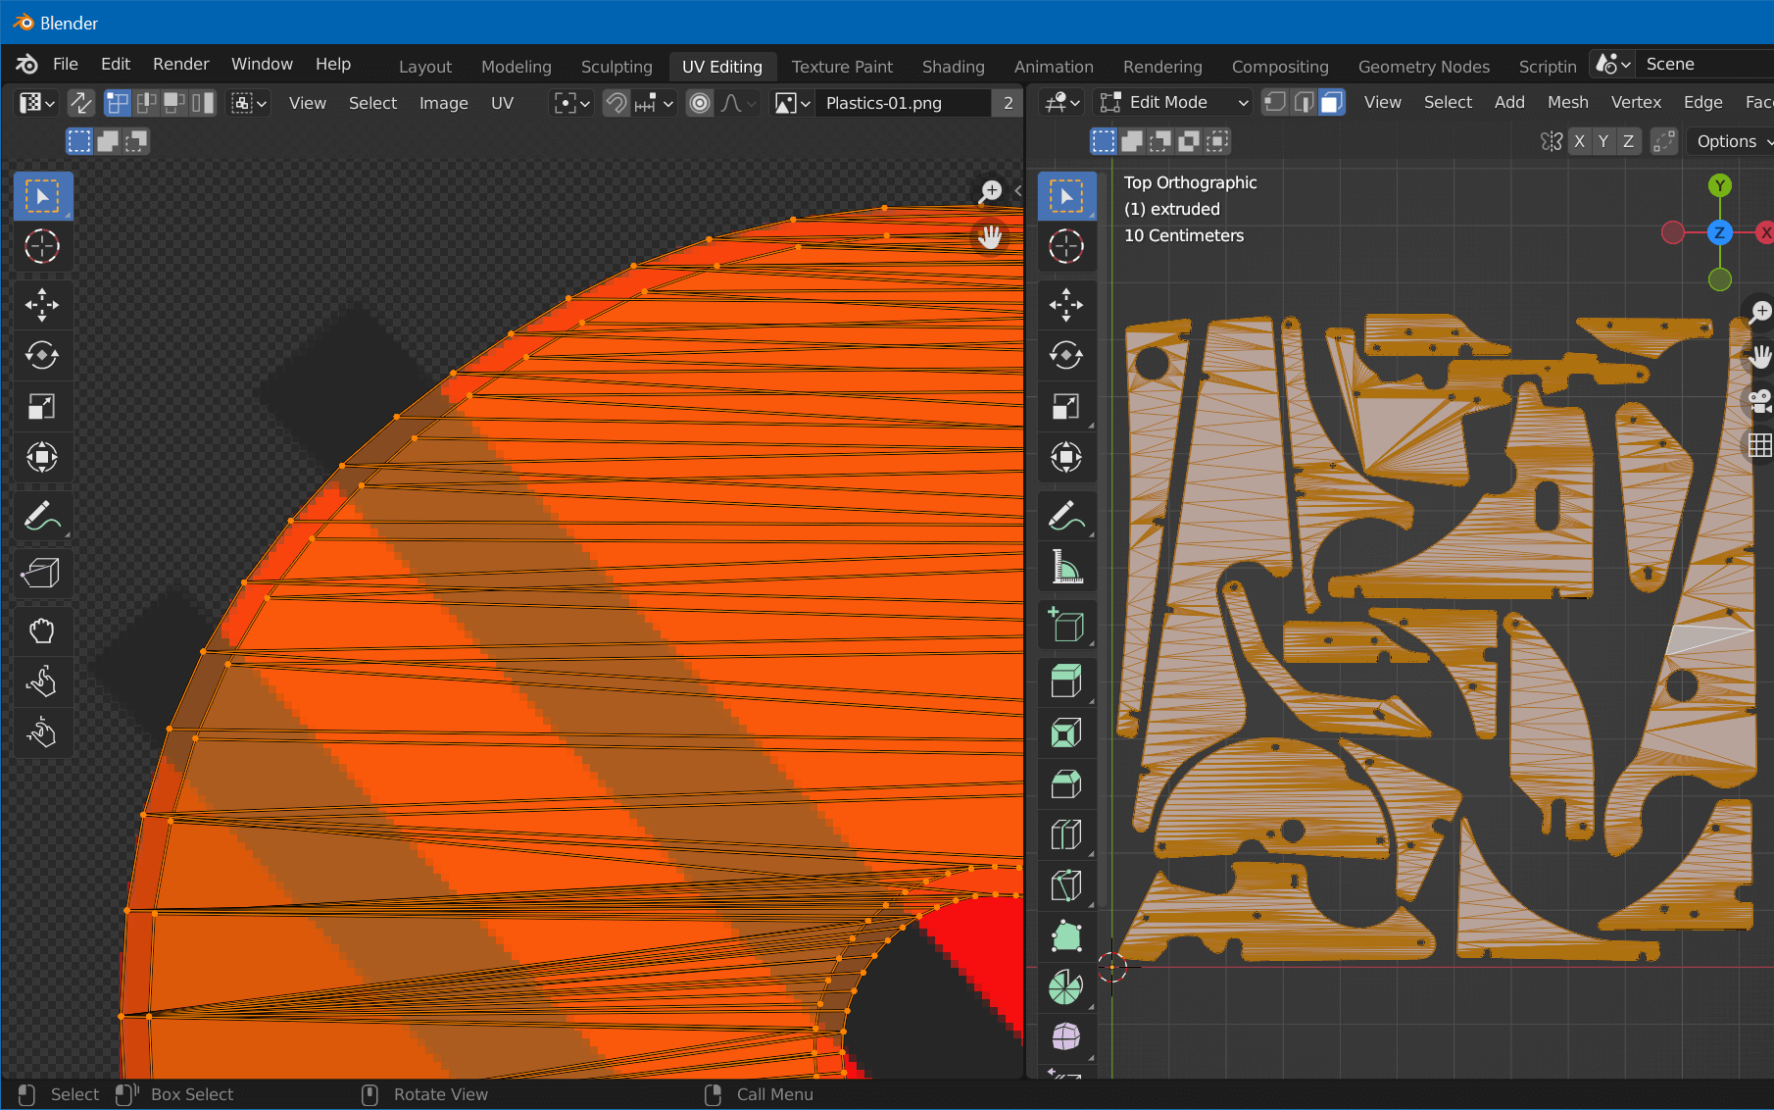Open UV snapping options dropdown
This screenshot has height=1110, width=1774.
[x=655, y=103]
